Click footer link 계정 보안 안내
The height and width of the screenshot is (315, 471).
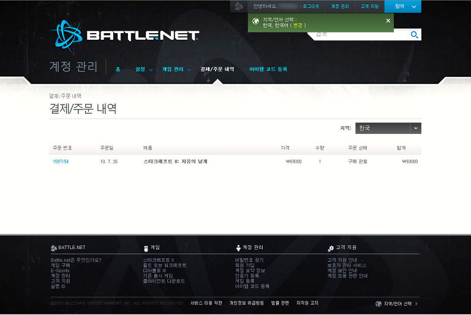[x=342, y=270]
